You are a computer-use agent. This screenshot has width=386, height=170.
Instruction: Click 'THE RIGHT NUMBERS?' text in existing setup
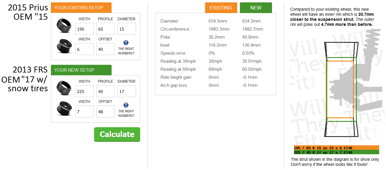126,51
